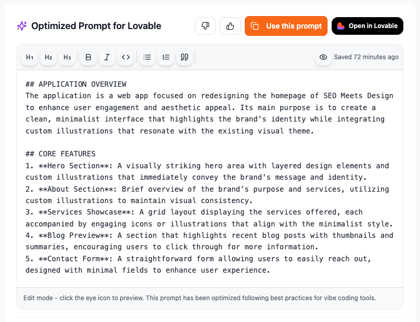The image size is (420, 322).
Task: Click the Saved 72 minutes ago status
Action: coord(366,57)
